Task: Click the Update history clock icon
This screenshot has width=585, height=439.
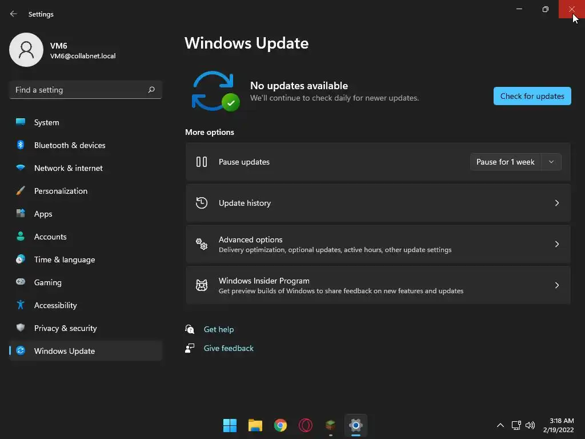Action: click(x=202, y=203)
